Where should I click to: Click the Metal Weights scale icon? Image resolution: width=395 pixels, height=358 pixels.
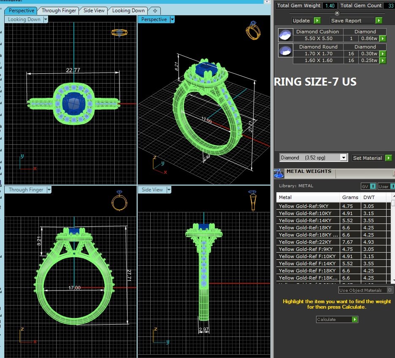(x=279, y=173)
